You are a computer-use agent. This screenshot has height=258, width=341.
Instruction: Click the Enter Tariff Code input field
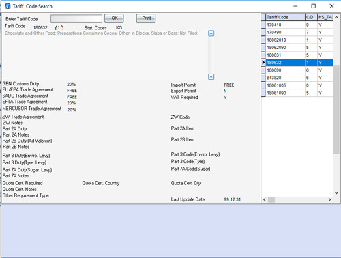click(76, 18)
